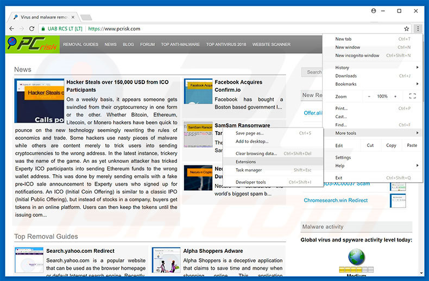Image resolution: width=429 pixels, height=281 pixels.
Task: Click the PCrisk logo
Action: (x=32, y=44)
